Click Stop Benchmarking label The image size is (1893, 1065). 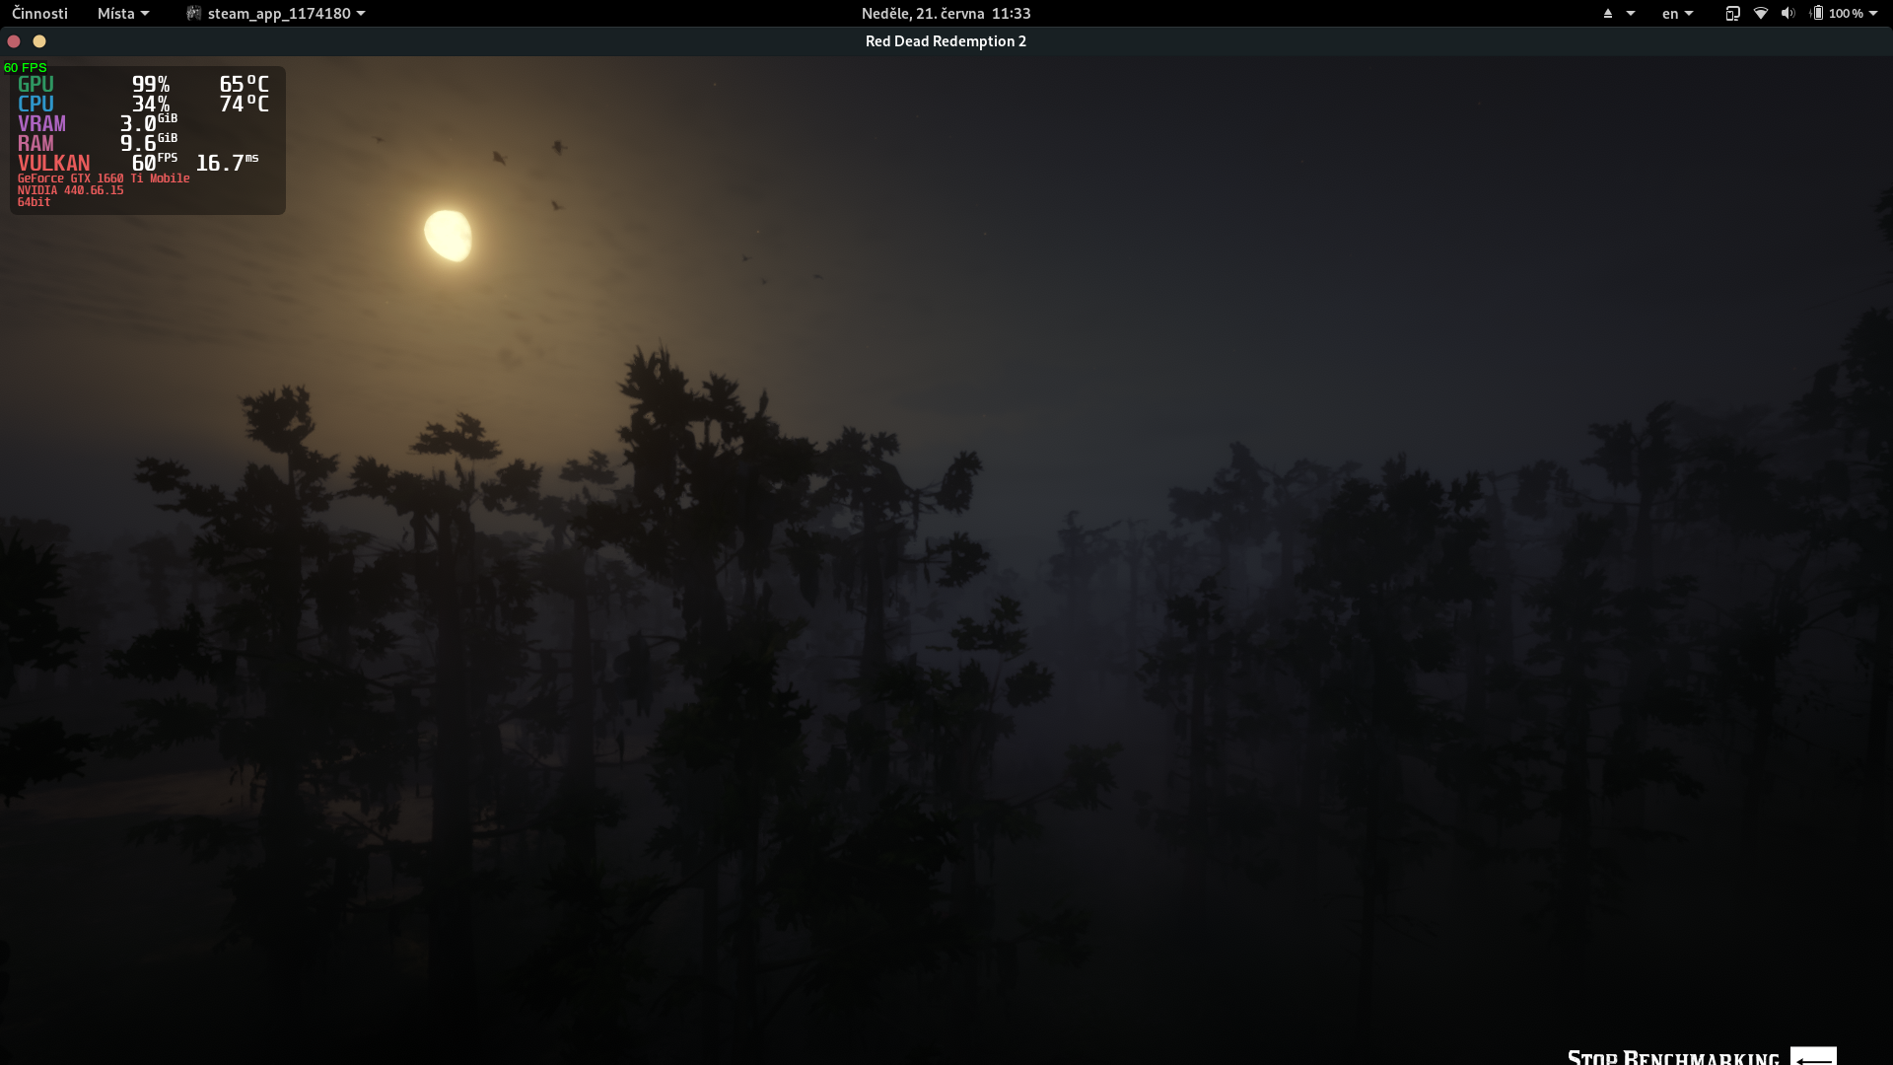point(1673,1057)
